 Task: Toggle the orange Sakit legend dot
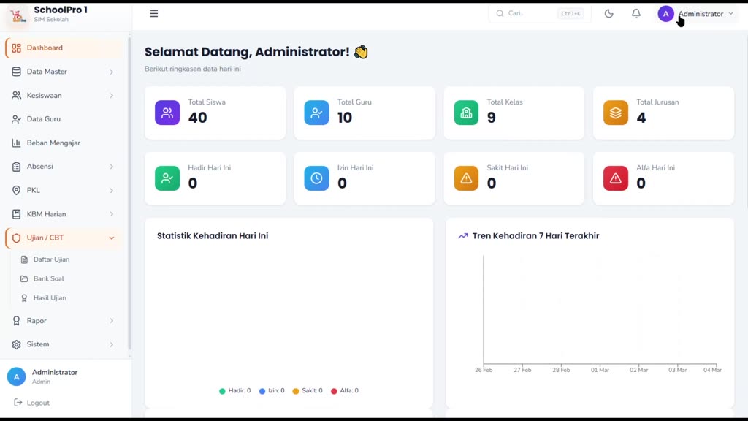coord(296,391)
